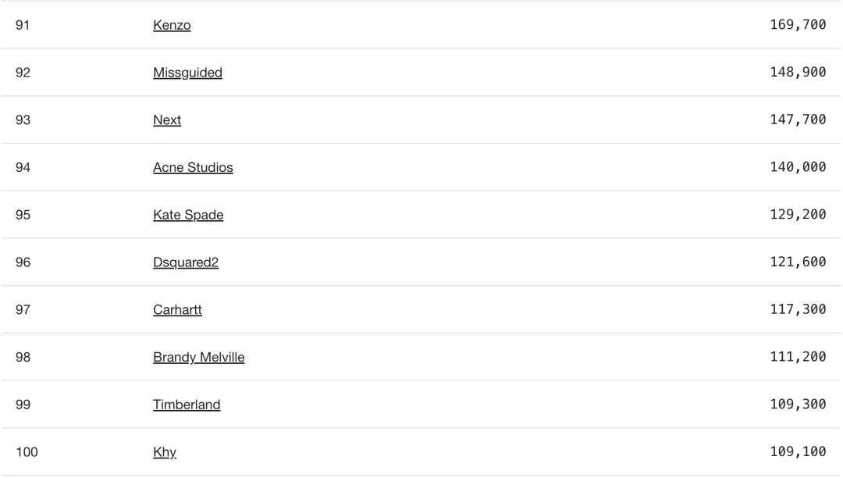Open the Khy brand link
The width and height of the screenshot is (843, 478).
click(x=165, y=452)
